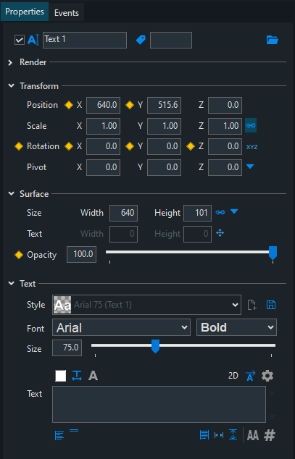Click the vertical fit height icon
Image resolution: width=295 pixels, height=459 pixels.
(x=233, y=434)
